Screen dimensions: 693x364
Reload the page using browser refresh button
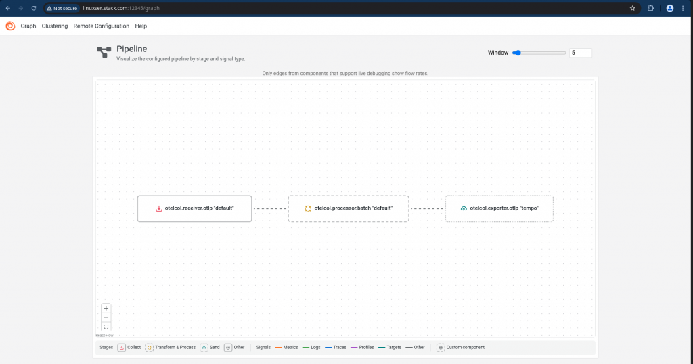[34, 8]
